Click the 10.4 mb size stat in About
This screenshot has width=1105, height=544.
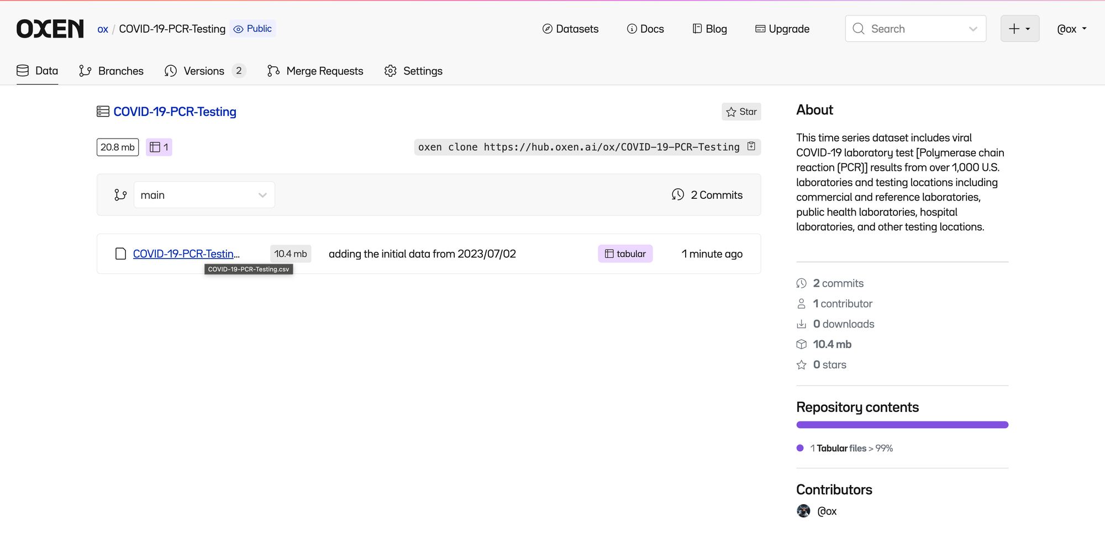824,345
